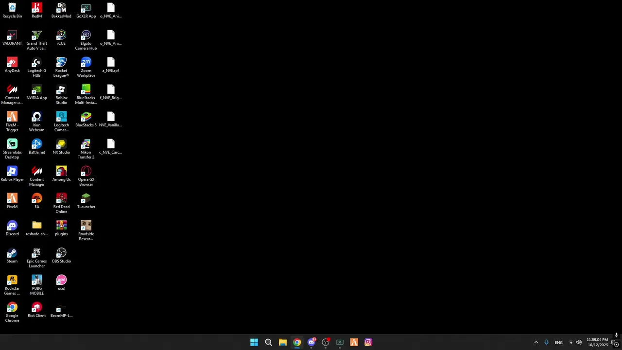Open taskbar Search
Image resolution: width=622 pixels, height=350 pixels.
click(x=268, y=342)
